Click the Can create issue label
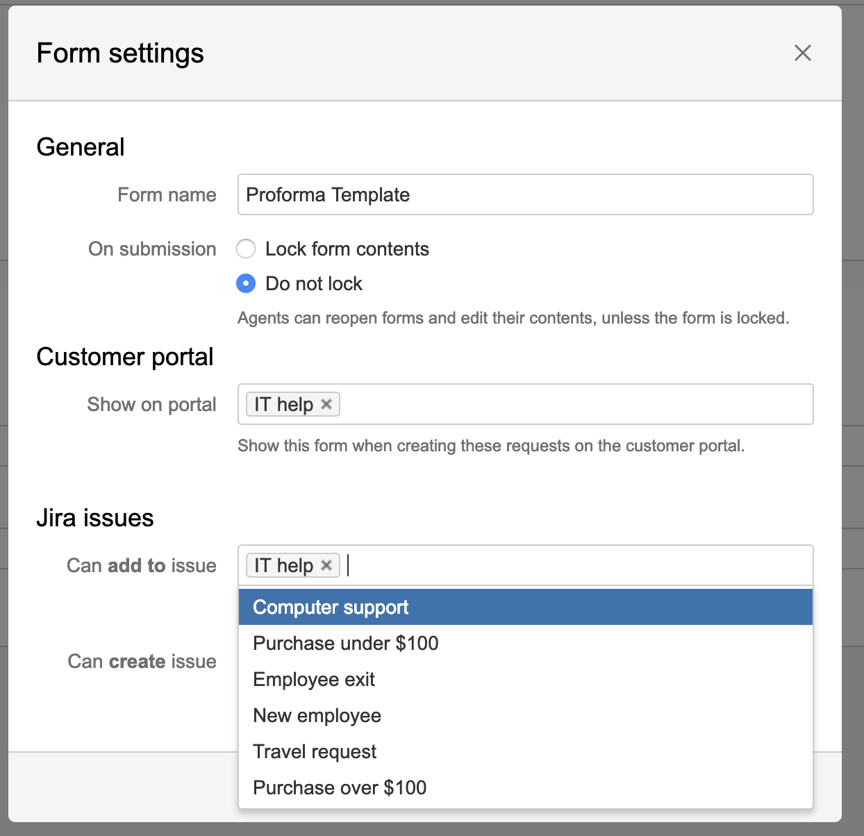This screenshot has width=864, height=836. point(142,661)
